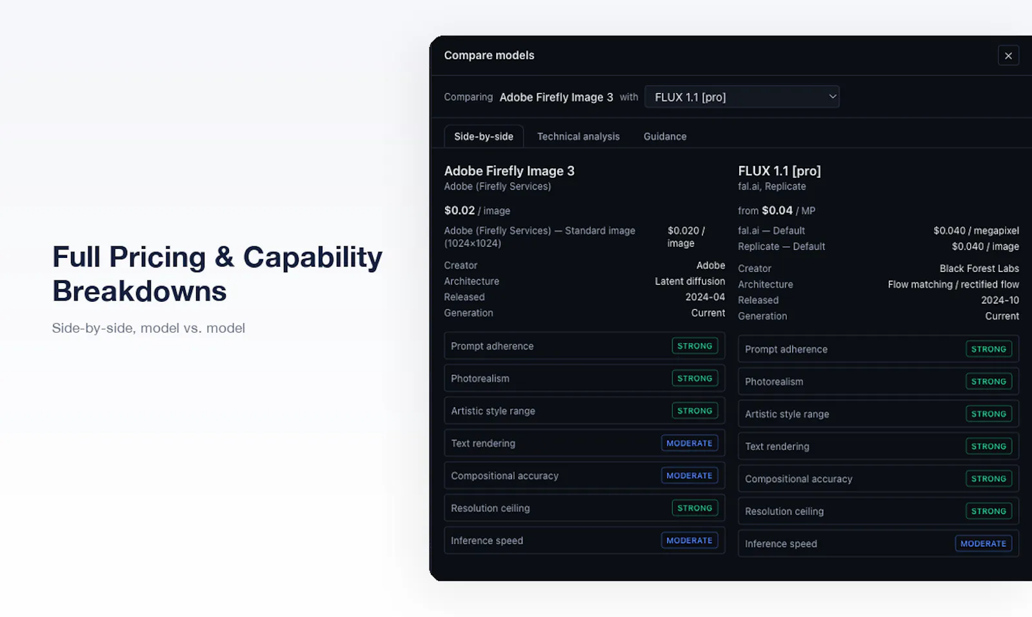
Task: Click the STRONG badge in FLUX's Text rendering row
Action: pos(989,446)
